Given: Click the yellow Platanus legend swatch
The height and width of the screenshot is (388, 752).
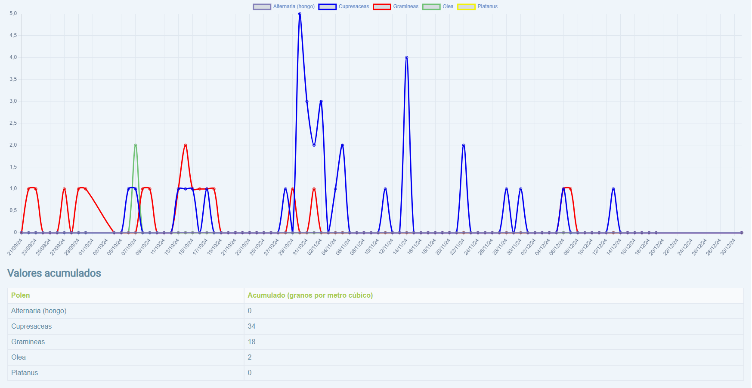Looking at the screenshot, I should [x=466, y=6].
